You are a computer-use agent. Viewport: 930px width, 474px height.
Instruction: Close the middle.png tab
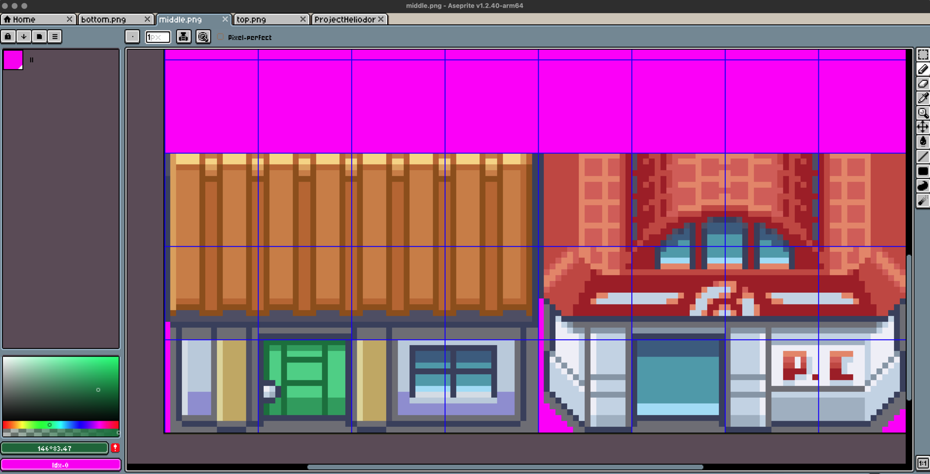click(225, 19)
